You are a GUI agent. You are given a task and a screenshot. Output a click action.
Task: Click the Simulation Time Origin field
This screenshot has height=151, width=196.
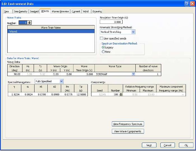pyautogui.click(x=111, y=22)
